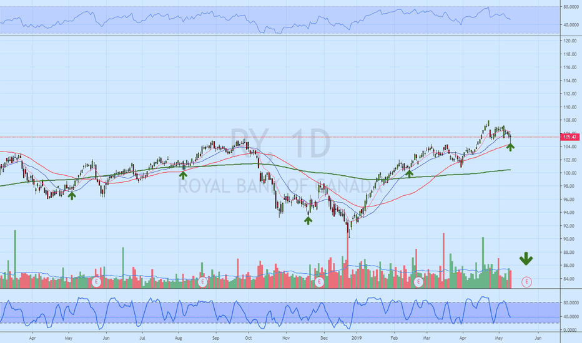Click the 86.00 price axis label
The width and height of the screenshot is (582, 343).
[x=570, y=266]
